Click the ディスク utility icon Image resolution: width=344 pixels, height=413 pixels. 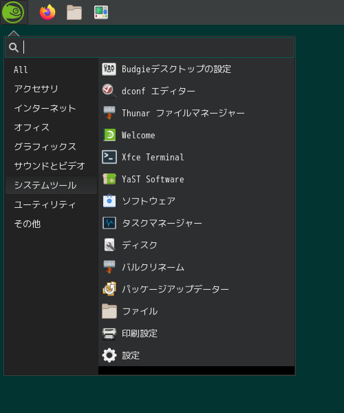(x=109, y=245)
